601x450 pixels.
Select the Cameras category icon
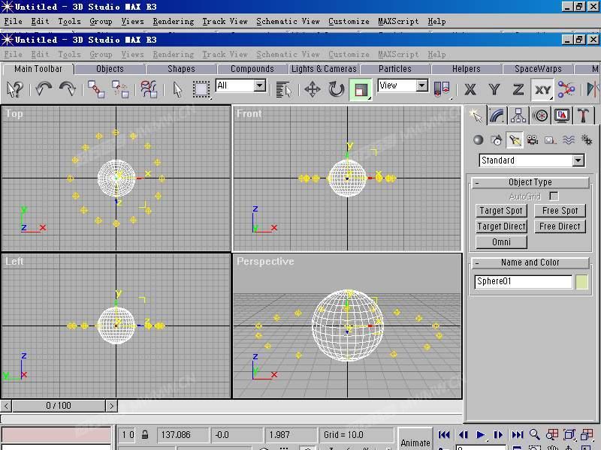click(x=533, y=140)
